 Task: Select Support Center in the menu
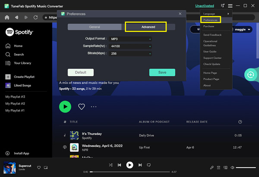pos(212,58)
